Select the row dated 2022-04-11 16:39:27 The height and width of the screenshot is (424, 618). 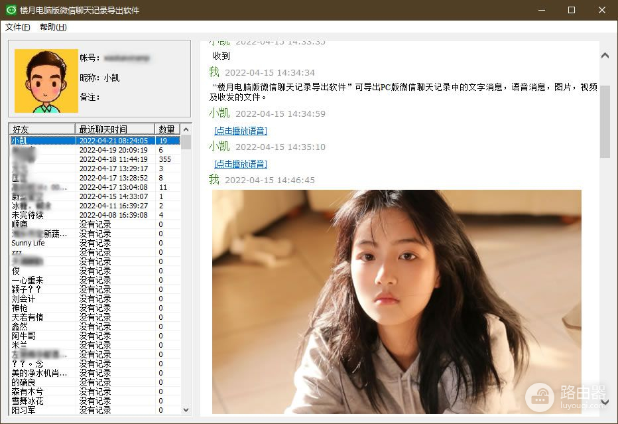[95, 206]
